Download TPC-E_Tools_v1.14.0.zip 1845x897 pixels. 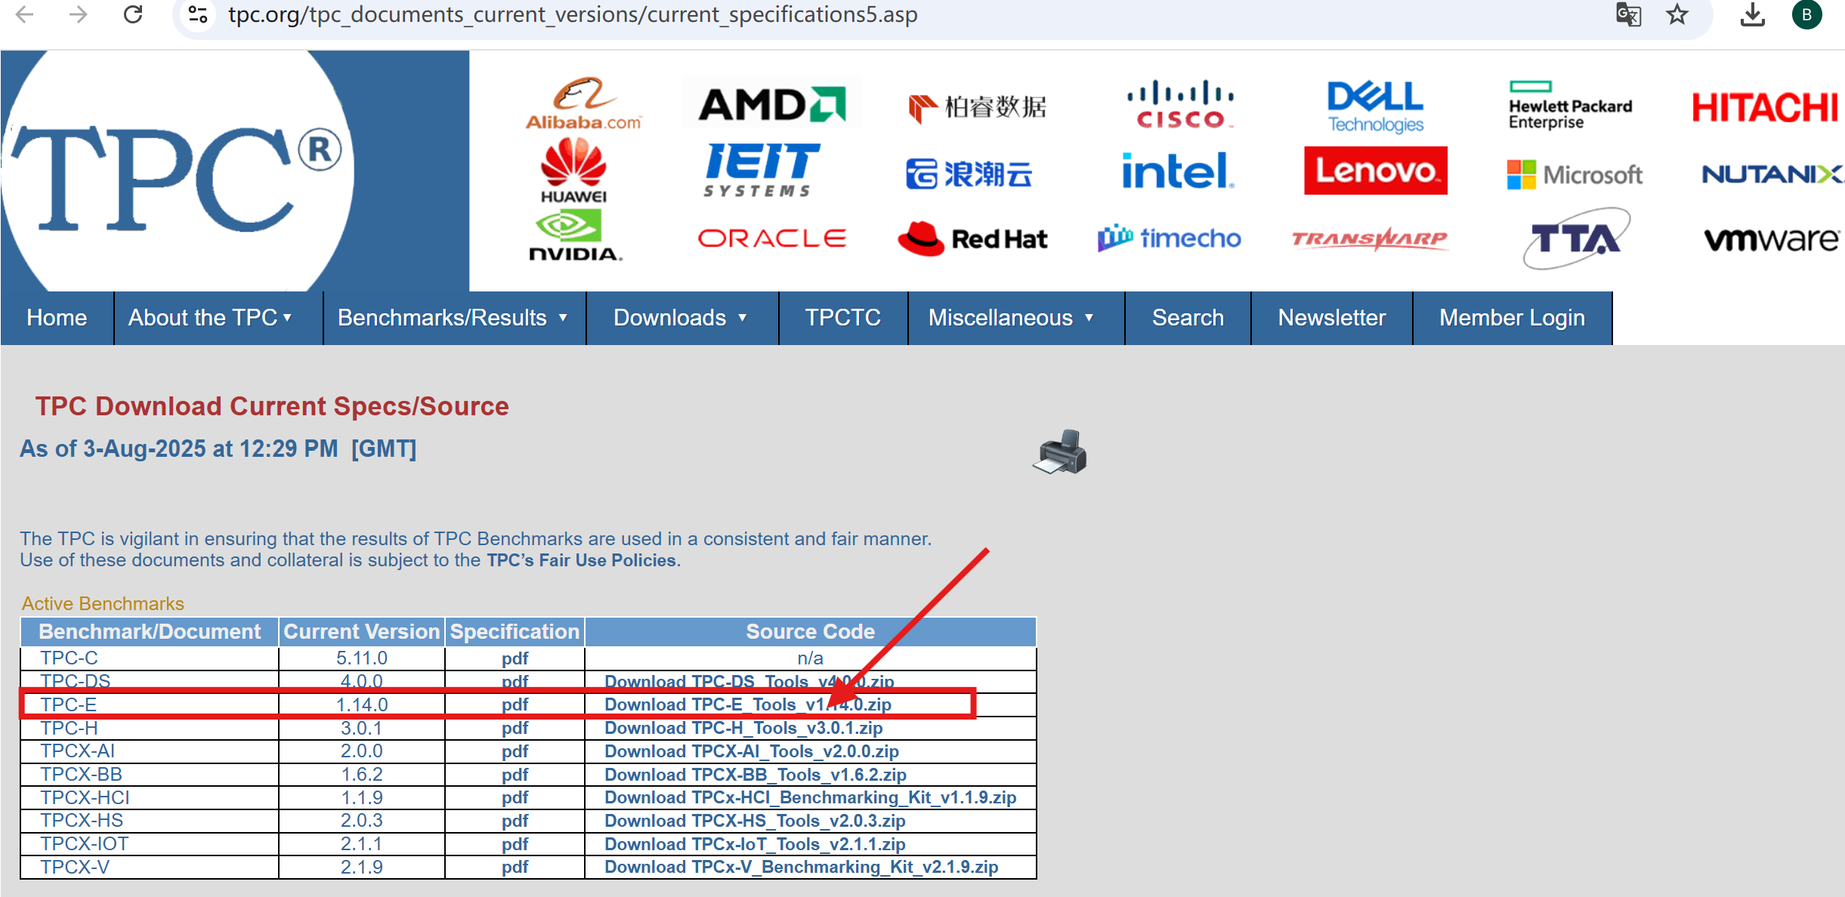coord(747,704)
